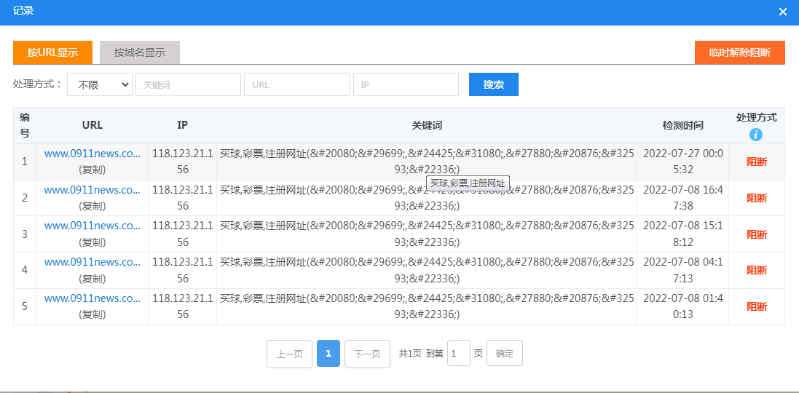799x393 pixels.
Task: Click (复制) under the URL in row 4
Action: (93, 278)
